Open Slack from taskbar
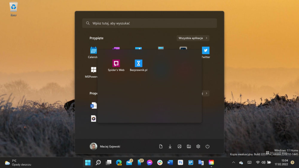Image resolution: width=299 pixels, height=168 pixels. point(160,163)
